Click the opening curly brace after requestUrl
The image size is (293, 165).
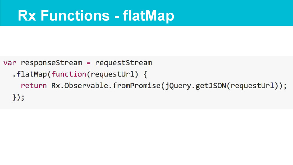pos(145,74)
